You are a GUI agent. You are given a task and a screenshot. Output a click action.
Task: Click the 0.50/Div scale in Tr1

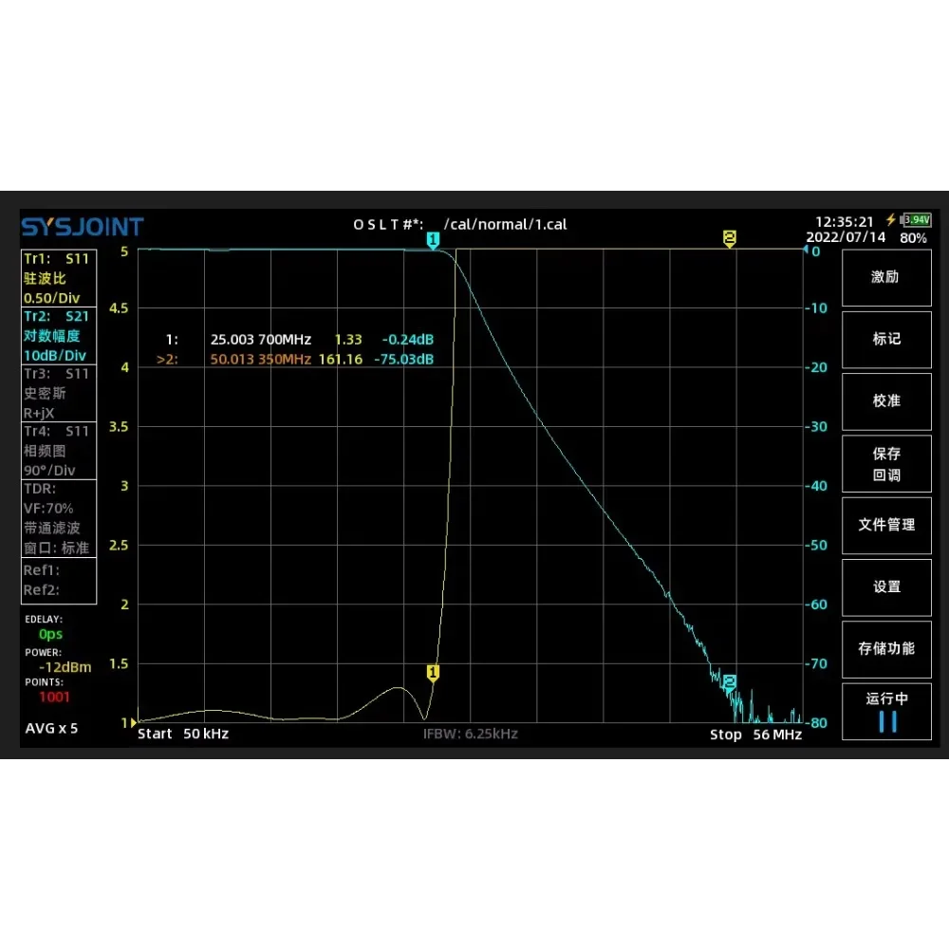click(51, 298)
